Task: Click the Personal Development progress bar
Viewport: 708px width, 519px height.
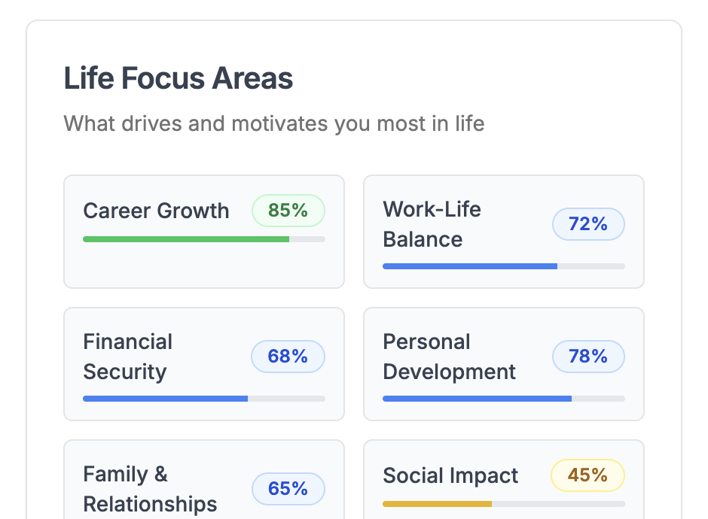Action: 504,399
